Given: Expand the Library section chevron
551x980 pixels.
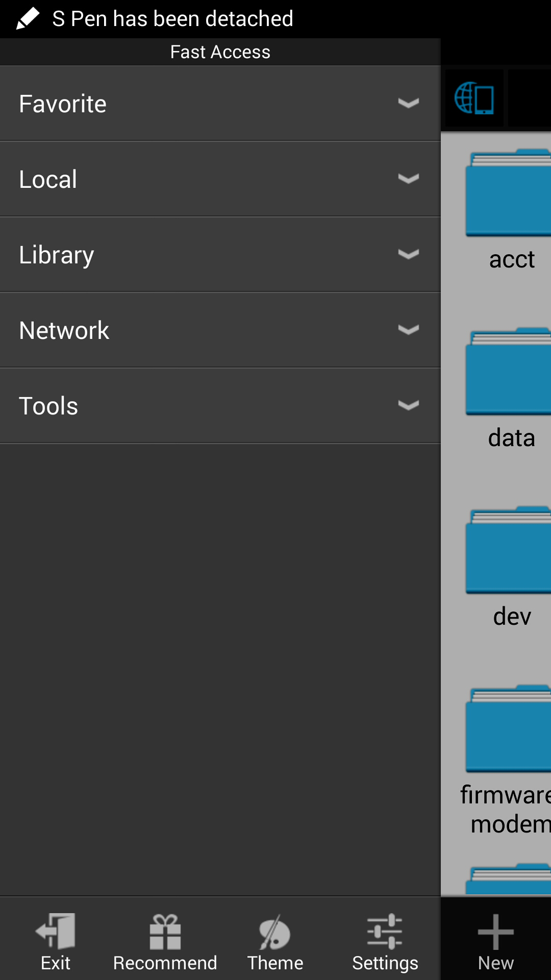Looking at the screenshot, I should tap(409, 254).
